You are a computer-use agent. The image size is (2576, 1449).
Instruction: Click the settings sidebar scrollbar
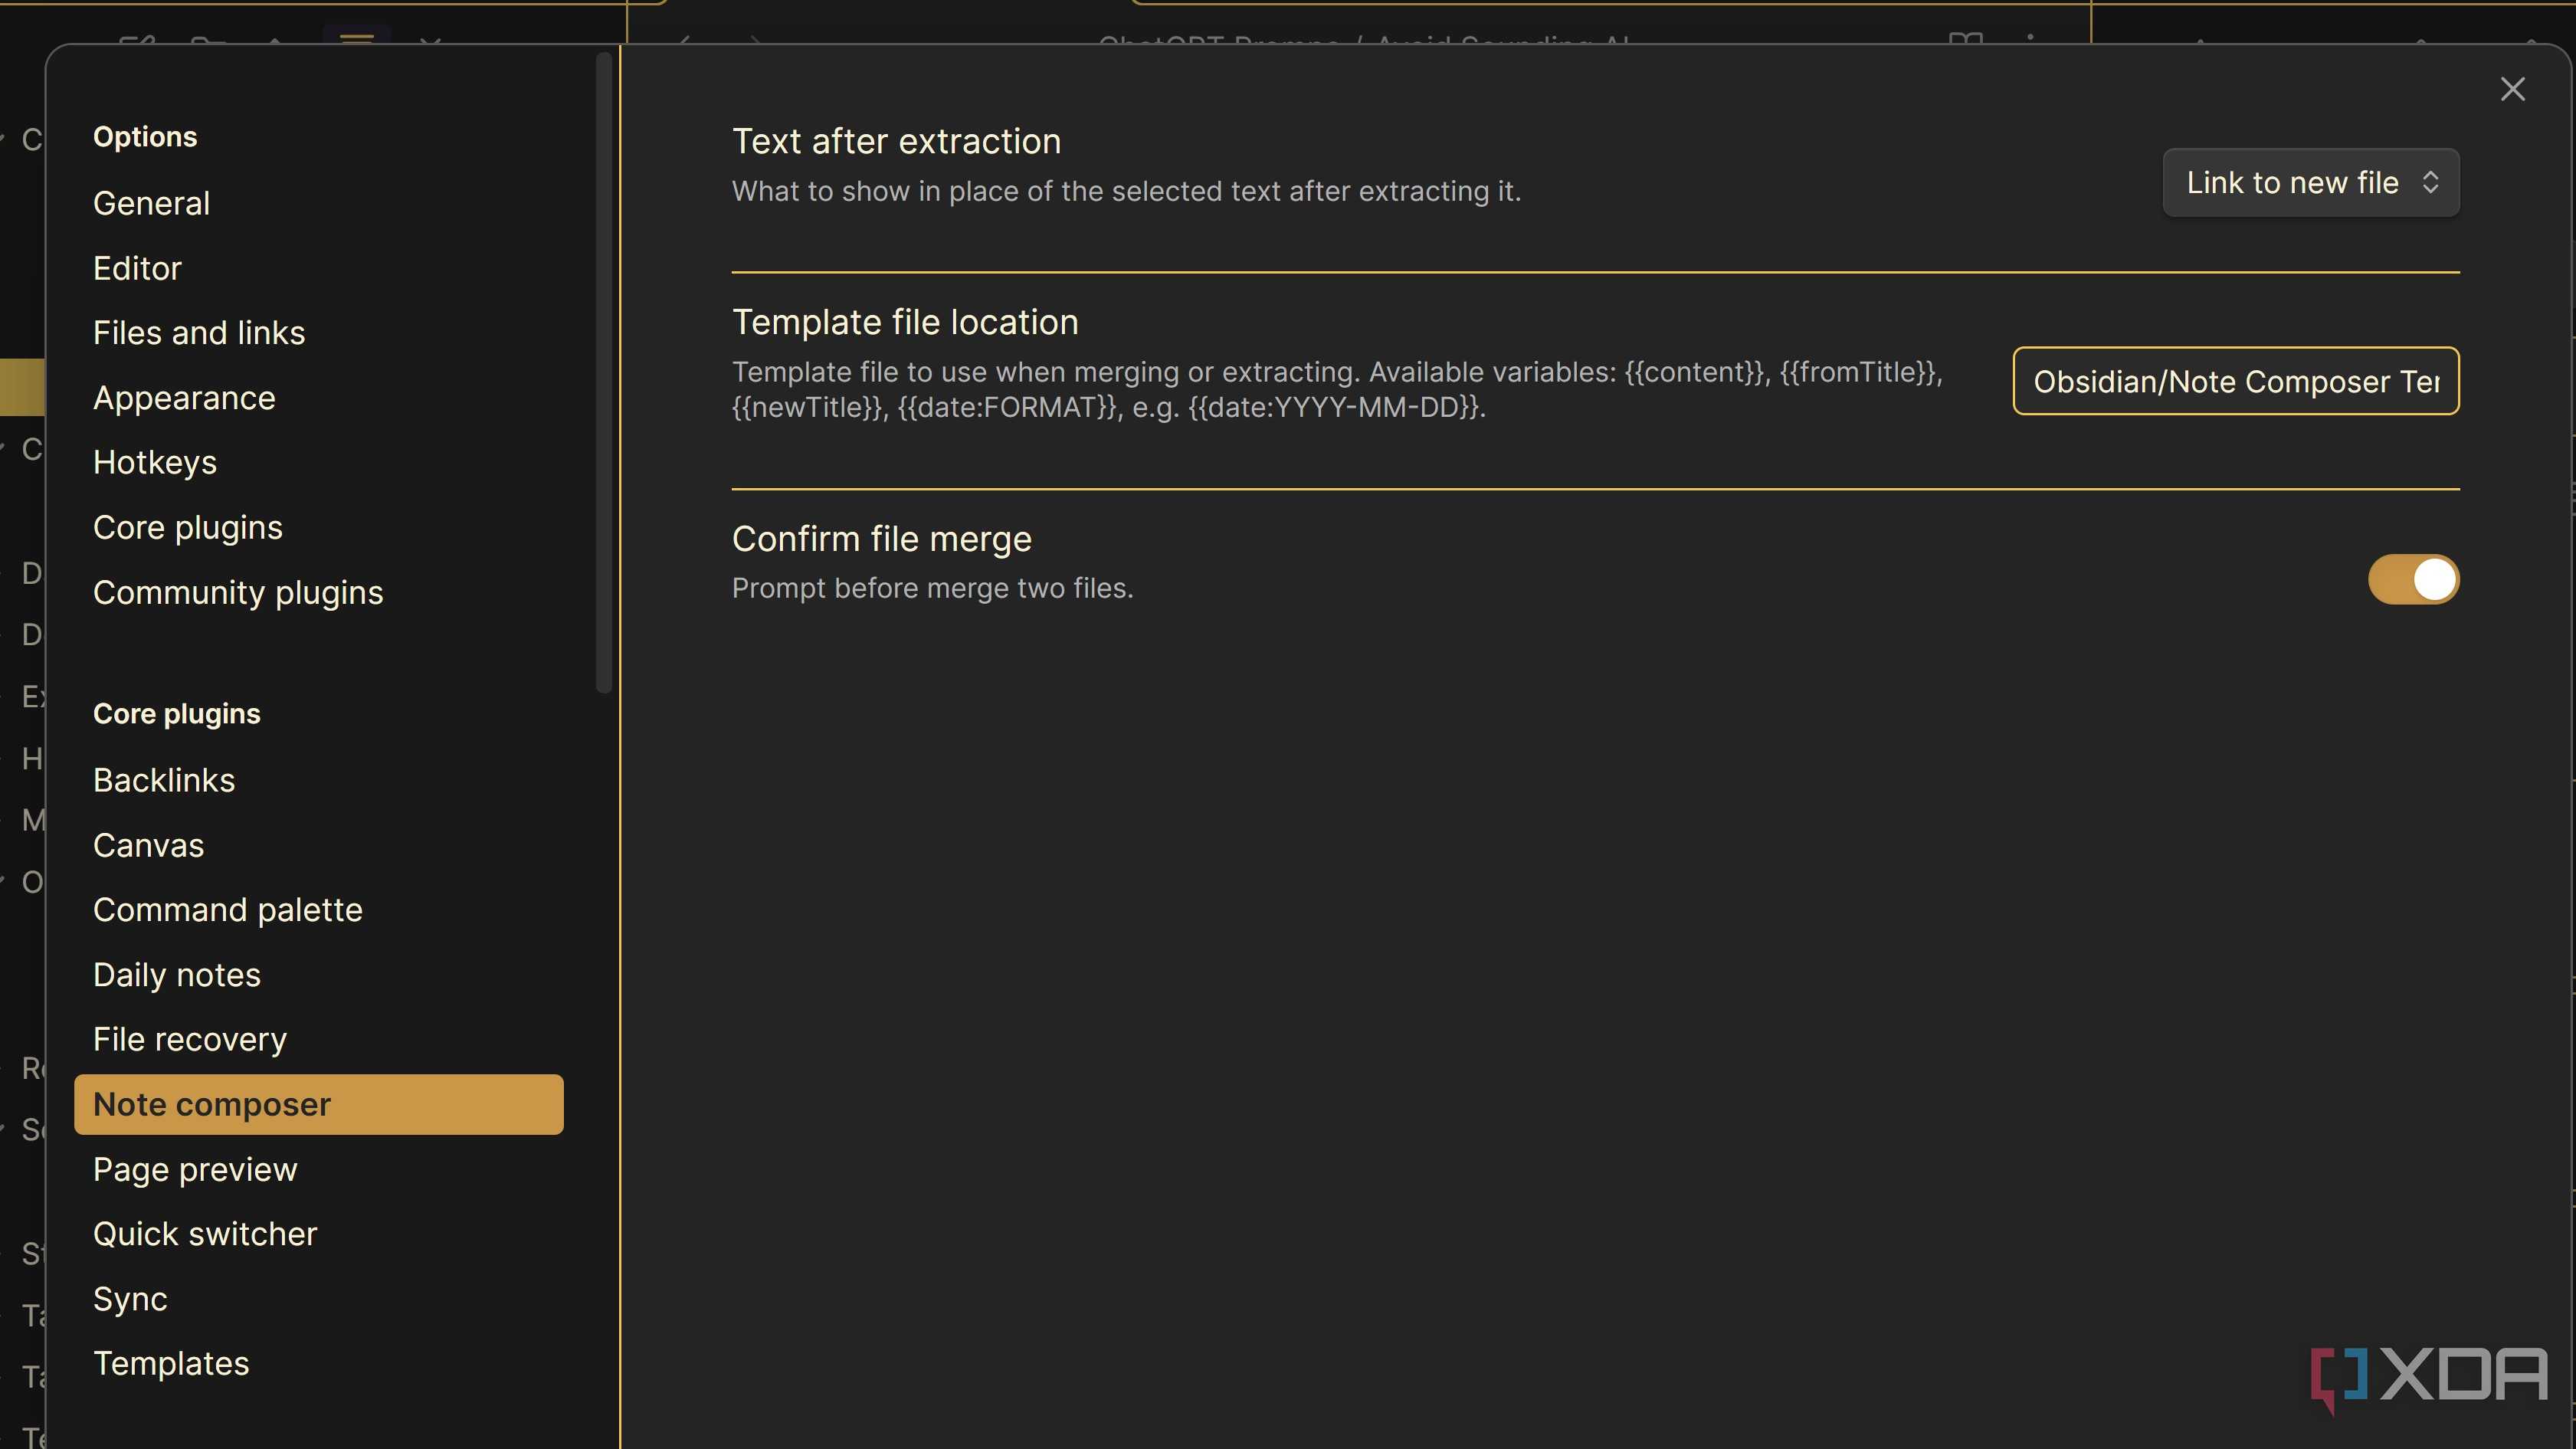[x=603, y=372]
